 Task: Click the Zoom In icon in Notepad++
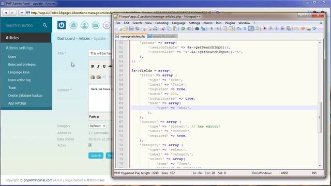pyautogui.click(x=211, y=28)
